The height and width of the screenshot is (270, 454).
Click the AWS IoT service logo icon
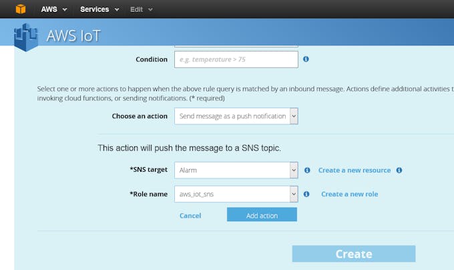coord(26,37)
